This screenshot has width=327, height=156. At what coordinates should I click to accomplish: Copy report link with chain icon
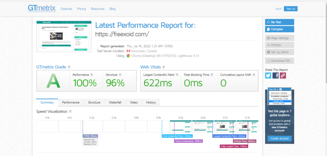(x=283, y=75)
